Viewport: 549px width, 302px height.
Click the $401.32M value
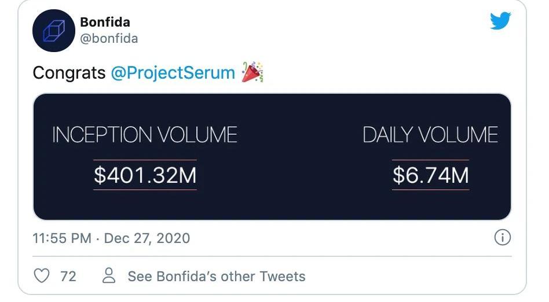pos(145,175)
